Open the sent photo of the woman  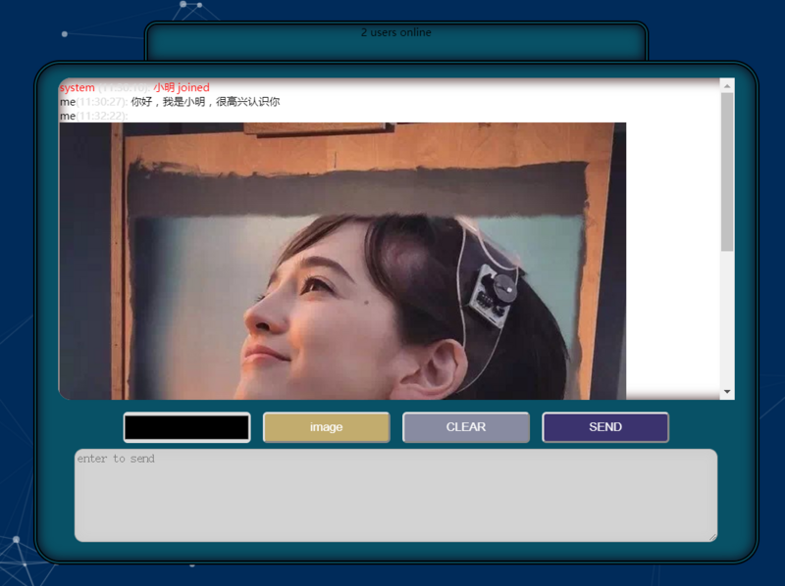342,261
